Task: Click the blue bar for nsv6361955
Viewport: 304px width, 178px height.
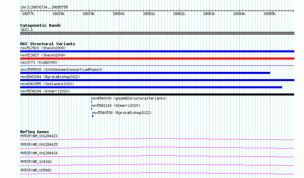Action: click(151, 87)
